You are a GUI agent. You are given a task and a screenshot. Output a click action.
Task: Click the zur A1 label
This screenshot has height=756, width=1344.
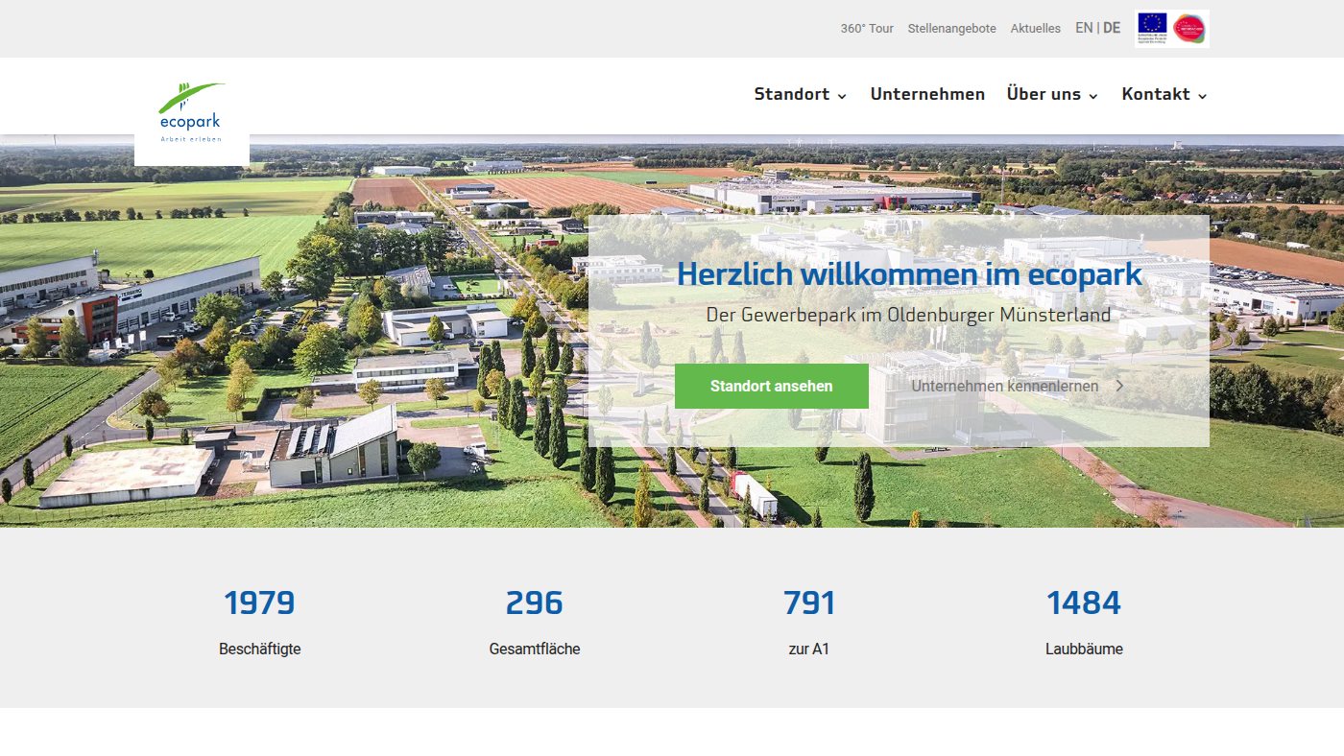point(809,650)
